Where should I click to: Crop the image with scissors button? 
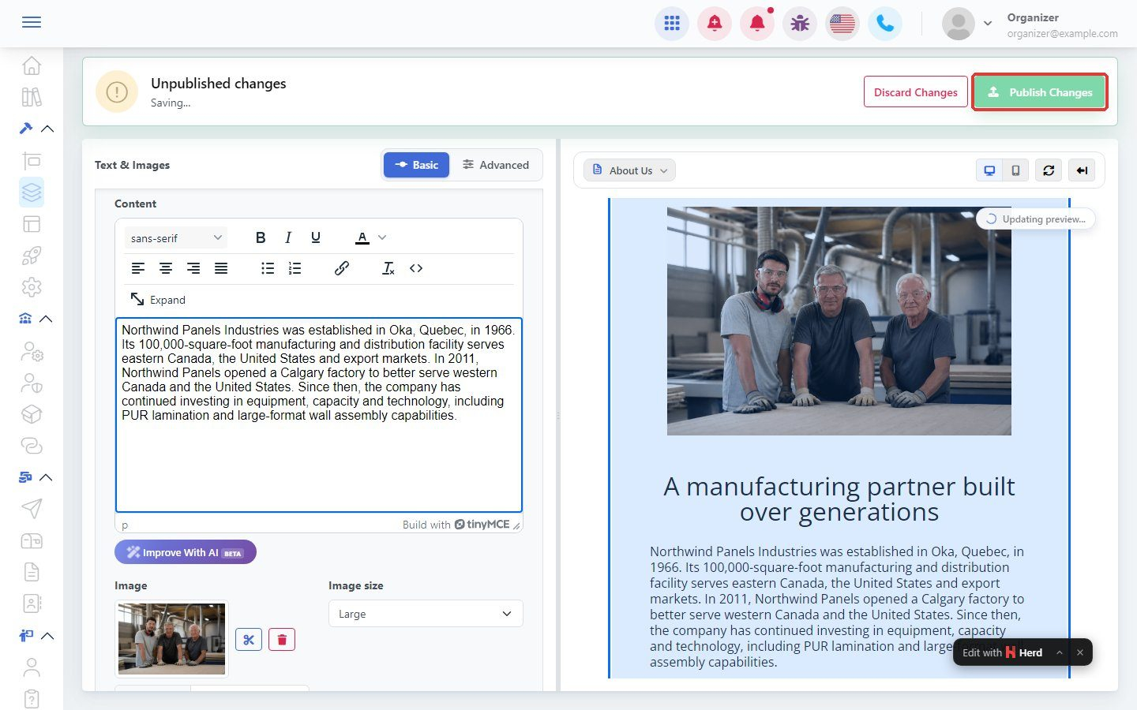pos(249,640)
